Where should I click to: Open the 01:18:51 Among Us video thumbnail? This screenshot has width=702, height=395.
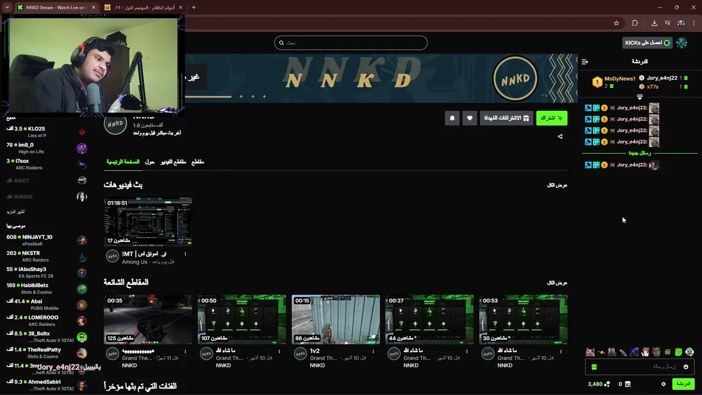148,222
